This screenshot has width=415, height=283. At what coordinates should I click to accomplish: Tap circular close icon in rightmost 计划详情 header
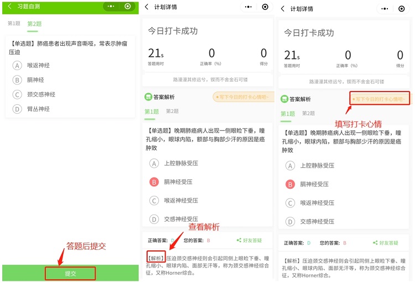(x=401, y=9)
